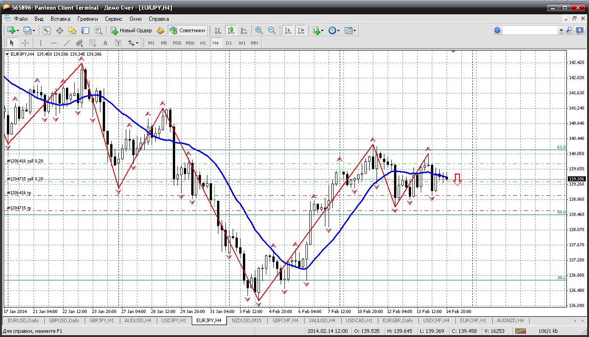Screen dimensions: 589x337
Task: Switch to the XAUUSD,H4 chart tab
Action: click(322, 320)
